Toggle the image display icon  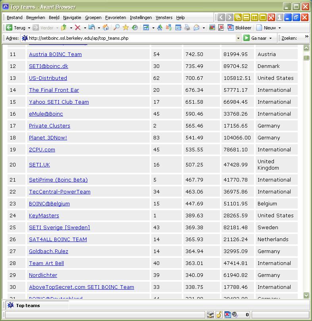pos(212,27)
